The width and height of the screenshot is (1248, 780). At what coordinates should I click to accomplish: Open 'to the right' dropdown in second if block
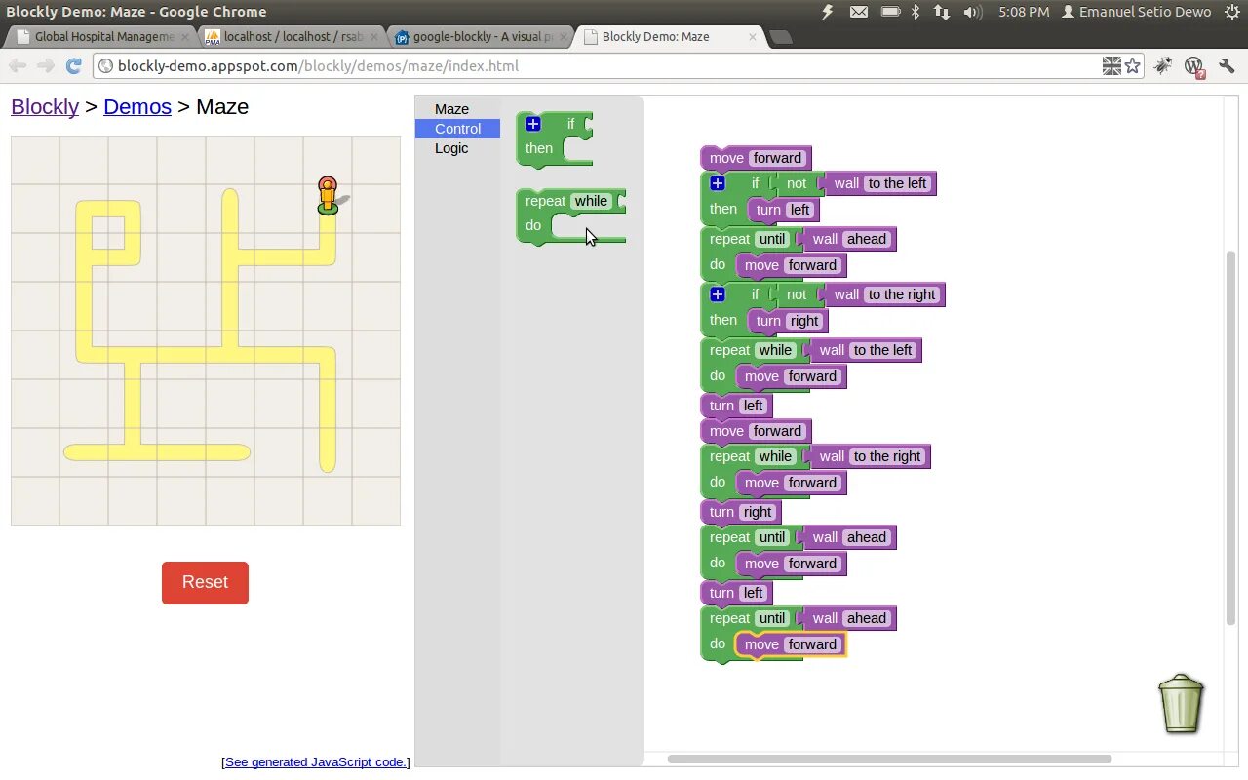(x=902, y=294)
